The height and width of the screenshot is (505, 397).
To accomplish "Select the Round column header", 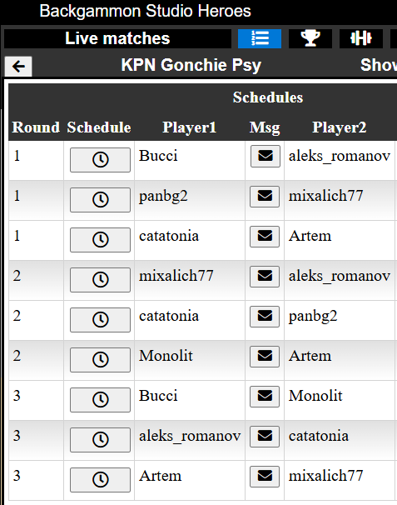I will (x=36, y=127).
